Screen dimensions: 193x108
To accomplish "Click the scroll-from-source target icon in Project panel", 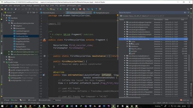I will coord(28,13).
